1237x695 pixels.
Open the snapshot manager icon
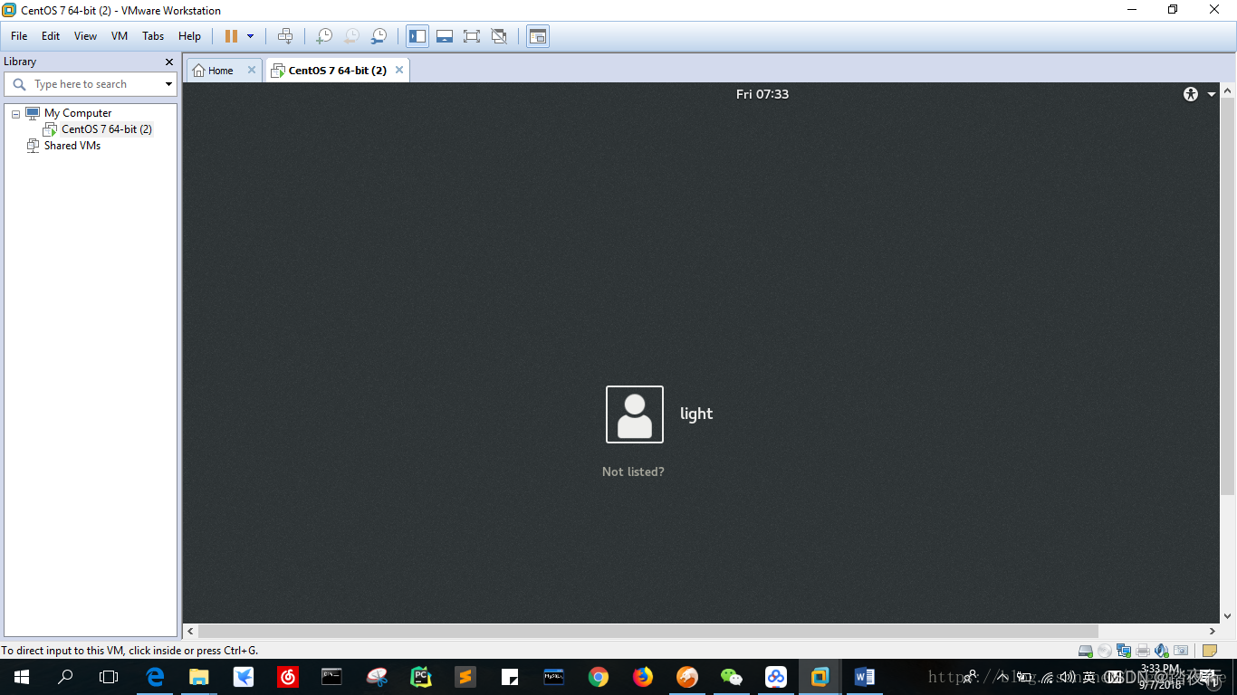click(379, 36)
